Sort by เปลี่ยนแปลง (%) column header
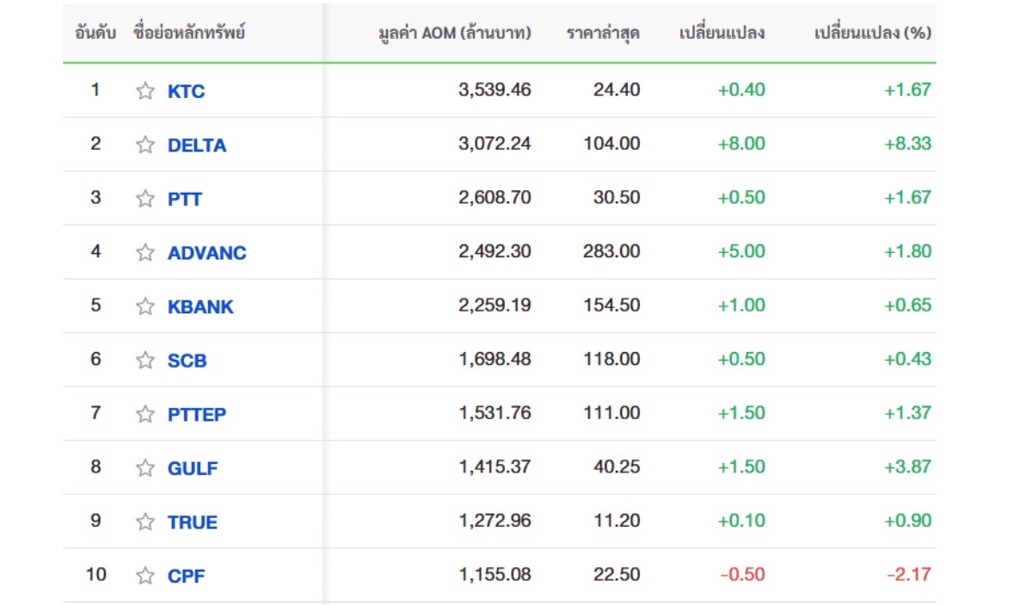The width and height of the screenshot is (1014, 605). 872,33
